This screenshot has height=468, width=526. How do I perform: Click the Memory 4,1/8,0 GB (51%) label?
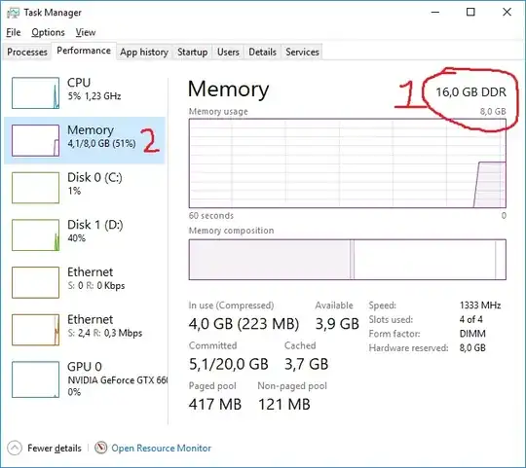(x=101, y=136)
